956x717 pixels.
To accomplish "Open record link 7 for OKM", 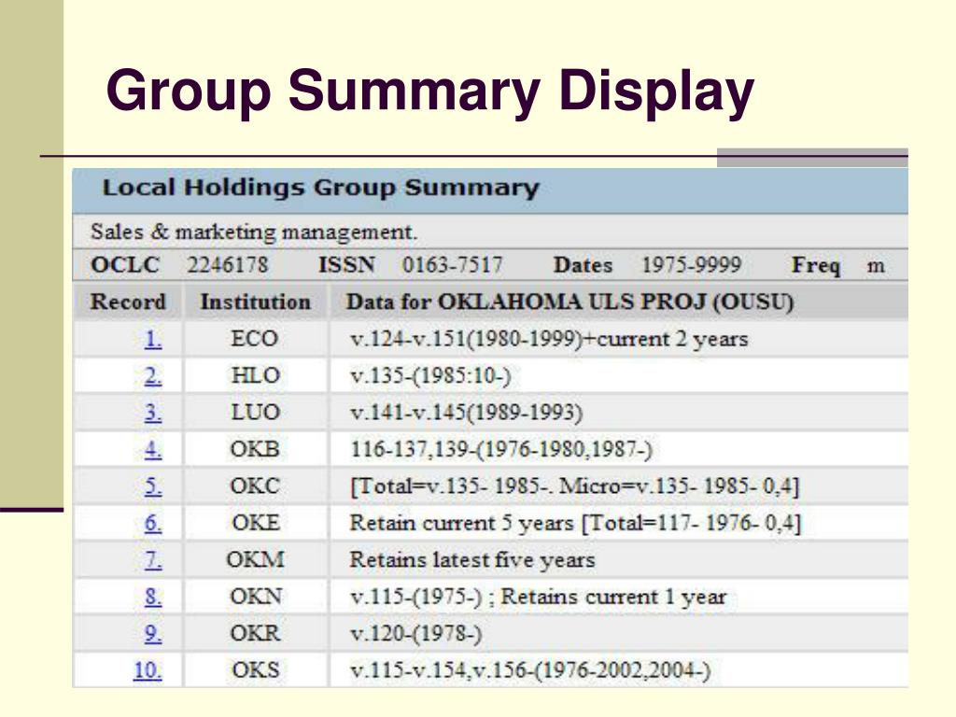I will coord(153,560).
